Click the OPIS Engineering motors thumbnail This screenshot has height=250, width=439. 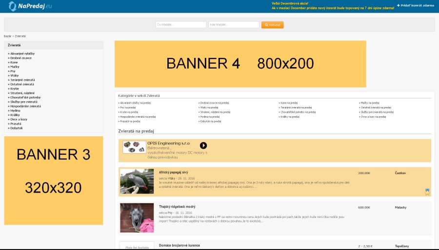pyautogui.click(x=135, y=147)
